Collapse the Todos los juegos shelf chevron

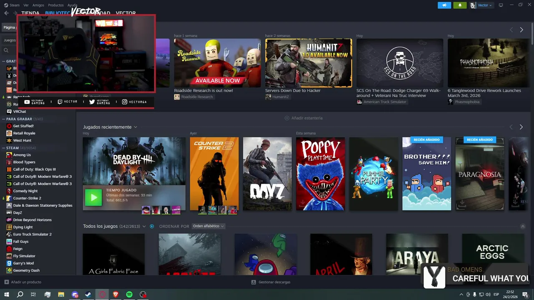[x=523, y=226]
